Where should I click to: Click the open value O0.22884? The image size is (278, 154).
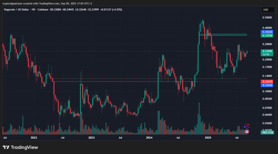tap(55, 9)
